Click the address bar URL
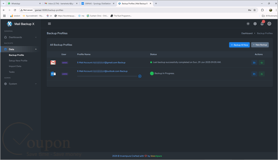Viewport: 278px width, 160px height. [x=49, y=10]
